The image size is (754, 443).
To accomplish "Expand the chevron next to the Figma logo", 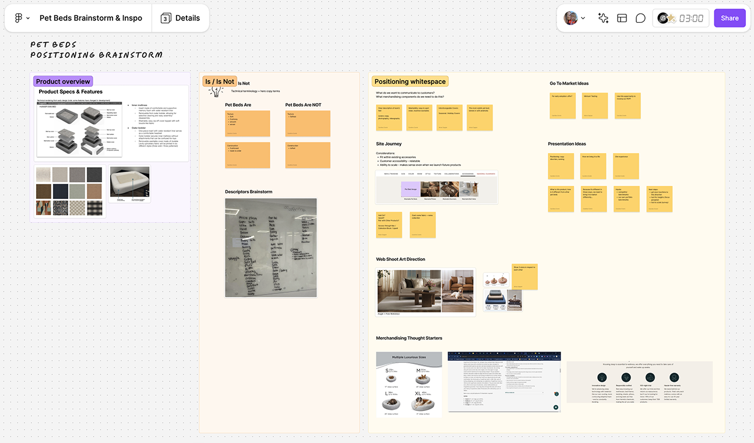I will (x=27, y=17).
